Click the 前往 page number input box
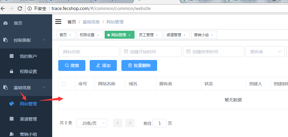The image size is (288, 137). [x=160, y=123]
